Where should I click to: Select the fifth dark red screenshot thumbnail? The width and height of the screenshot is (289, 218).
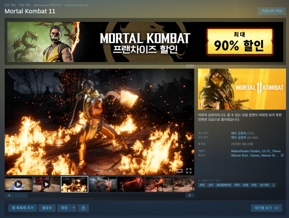(x=131, y=184)
